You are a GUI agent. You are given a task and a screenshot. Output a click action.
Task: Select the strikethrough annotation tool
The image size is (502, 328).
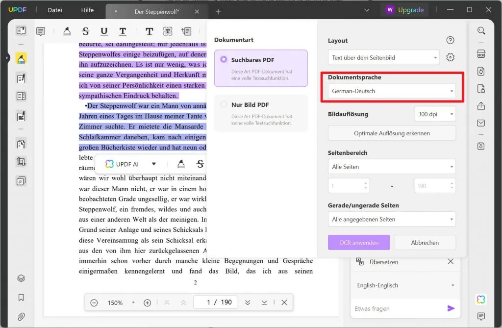point(85,31)
